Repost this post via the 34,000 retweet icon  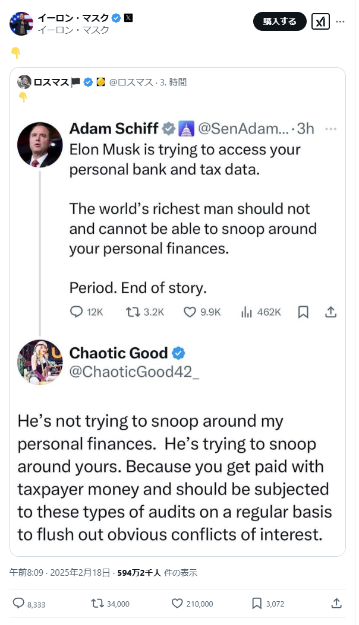click(x=97, y=603)
